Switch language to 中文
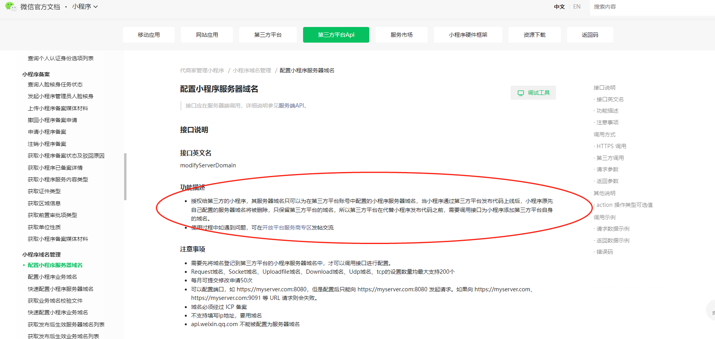The image size is (715, 339). pyautogui.click(x=559, y=7)
